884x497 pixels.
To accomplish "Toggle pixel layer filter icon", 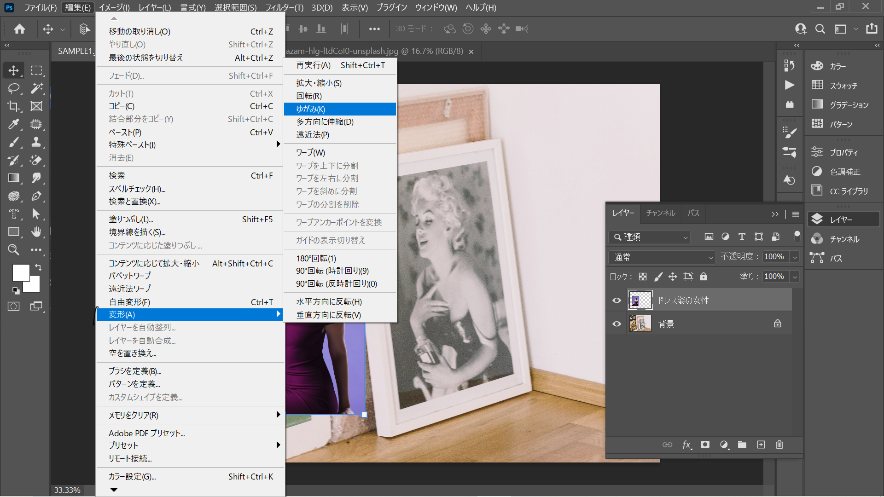I will coord(709,237).
